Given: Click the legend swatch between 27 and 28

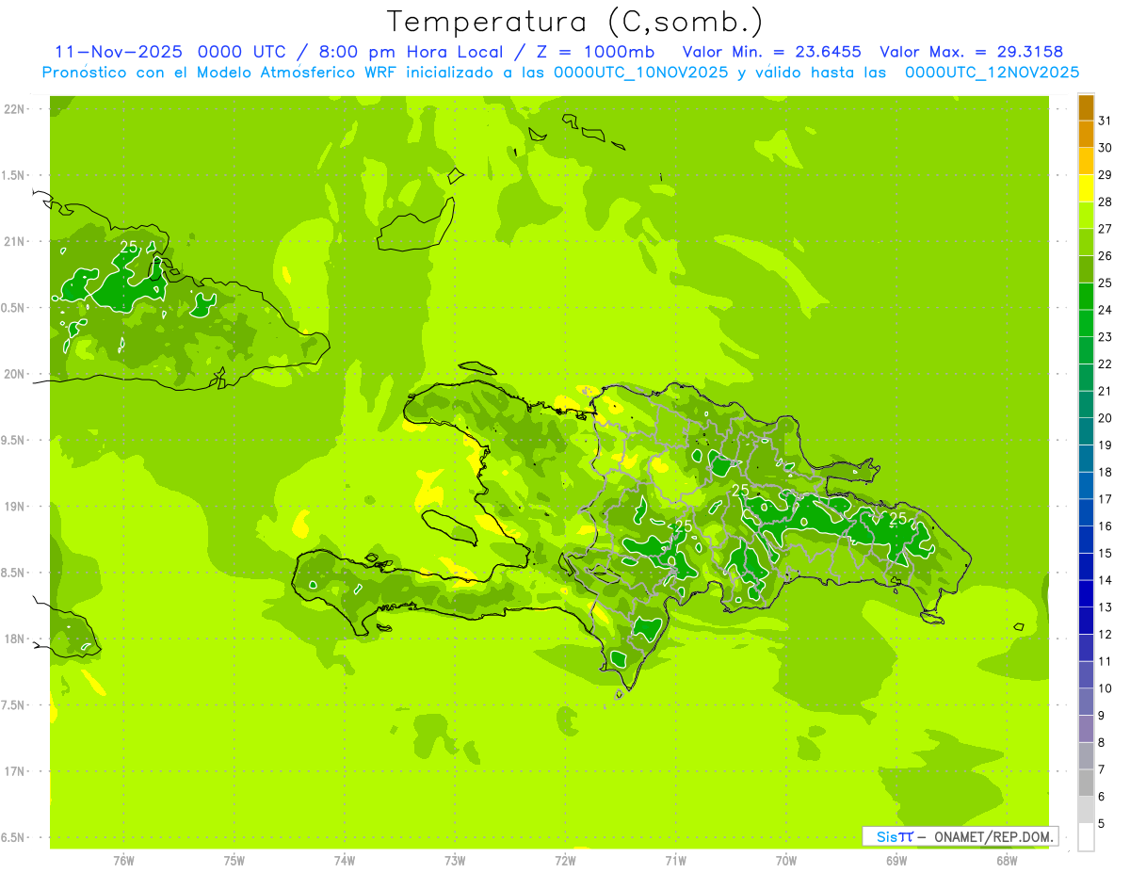Looking at the screenshot, I should point(1086,216).
